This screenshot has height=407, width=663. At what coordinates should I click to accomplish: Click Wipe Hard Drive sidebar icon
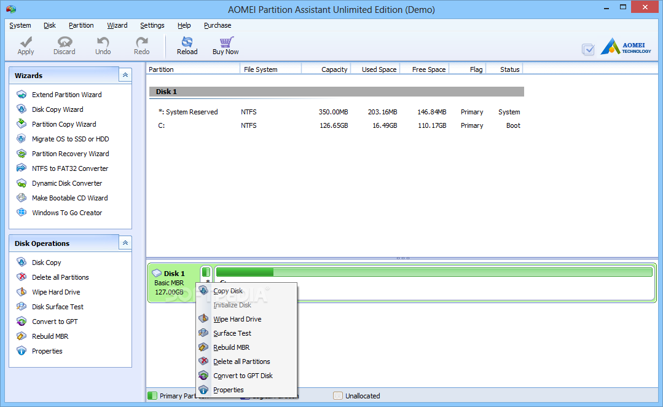[x=22, y=292]
